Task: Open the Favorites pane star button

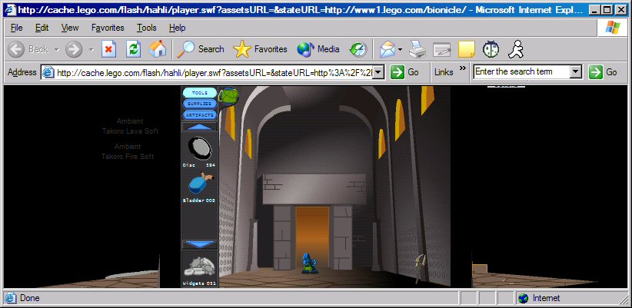Action: [260, 49]
